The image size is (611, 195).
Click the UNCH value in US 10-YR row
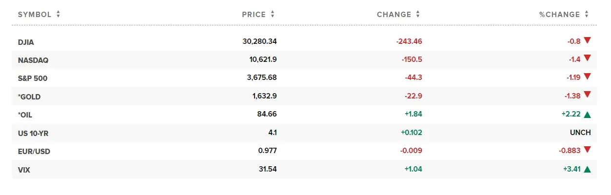tap(580, 133)
